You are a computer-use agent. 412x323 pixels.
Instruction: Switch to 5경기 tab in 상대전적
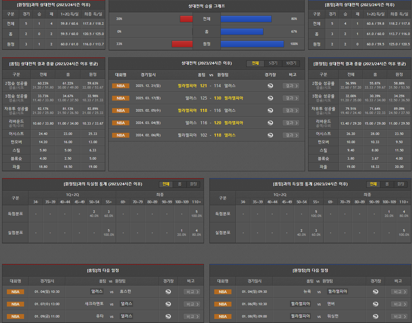click(273, 64)
